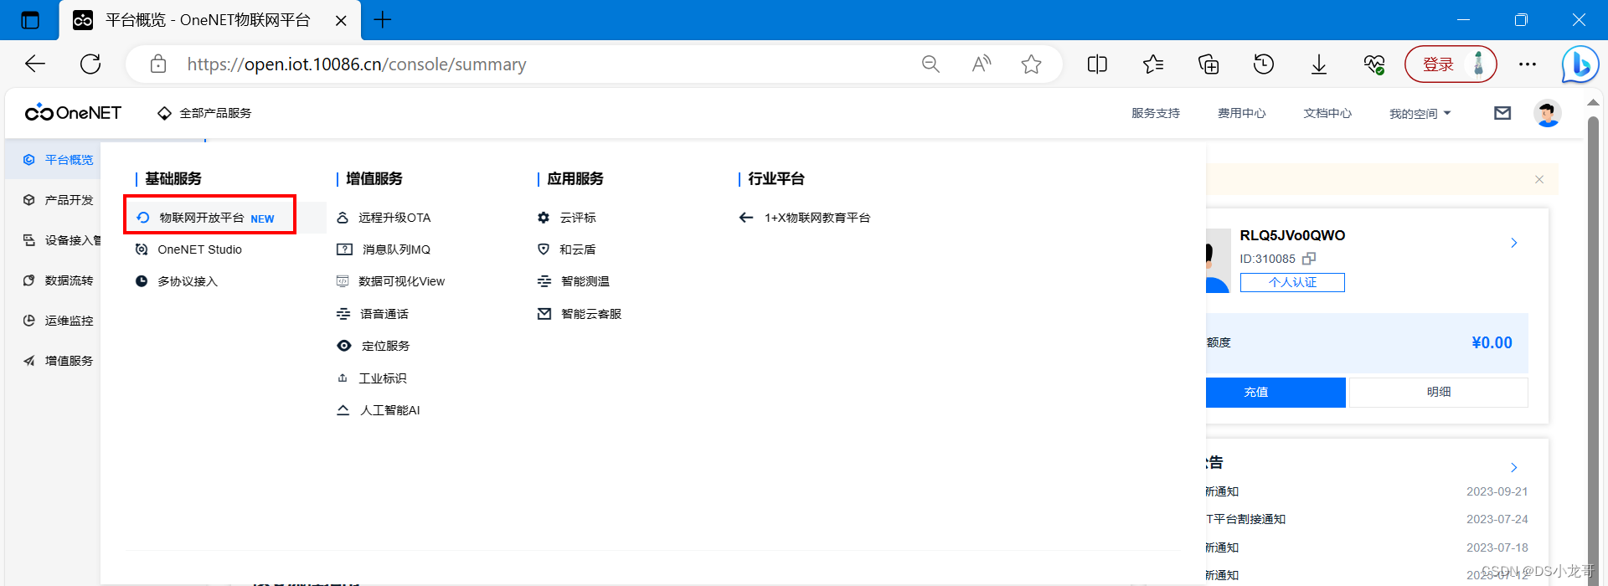The height and width of the screenshot is (586, 1608).
Task: Close the 平台概览 browser tab
Action: click(341, 20)
